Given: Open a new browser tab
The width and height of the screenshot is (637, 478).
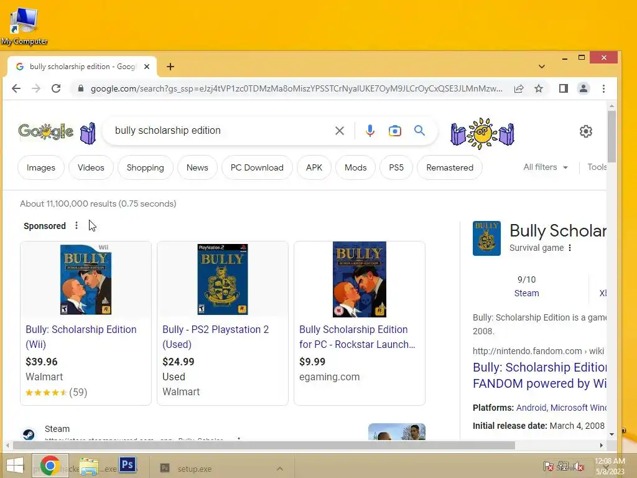Looking at the screenshot, I should [170, 67].
